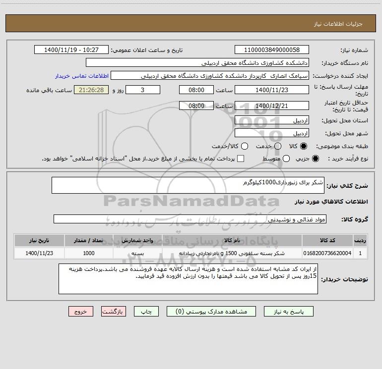The height and width of the screenshot is (369, 382).
Task: Click the announcement date field 1400/11/19 - 10:27
Action: click(71, 50)
